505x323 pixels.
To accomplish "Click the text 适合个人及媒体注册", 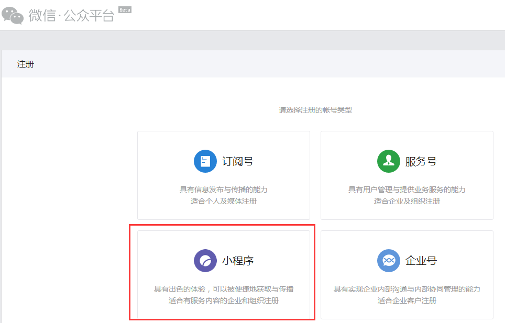I will (x=224, y=201).
